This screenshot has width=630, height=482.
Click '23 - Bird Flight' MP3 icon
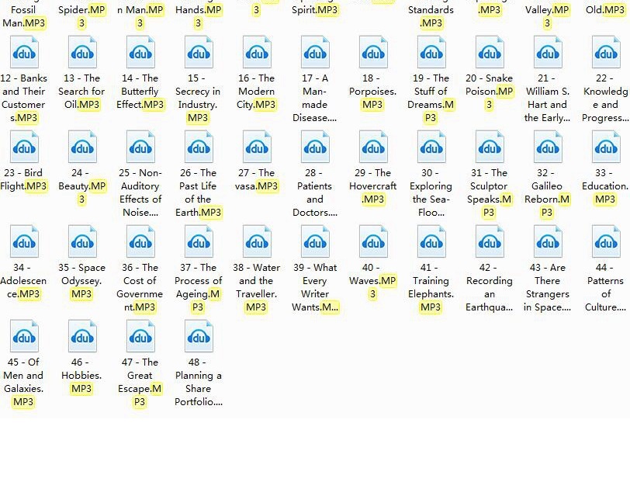[24, 147]
